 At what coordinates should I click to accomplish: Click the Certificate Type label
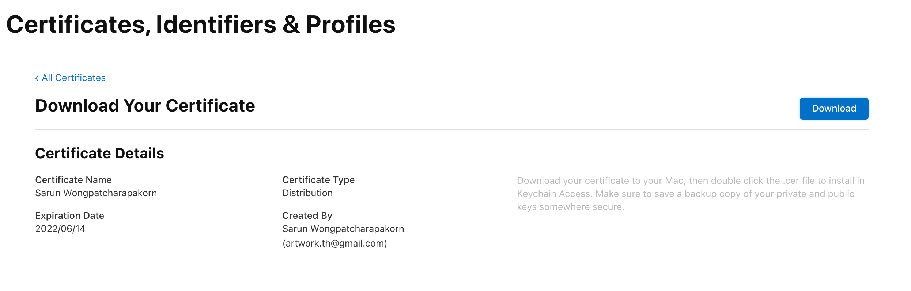click(318, 180)
